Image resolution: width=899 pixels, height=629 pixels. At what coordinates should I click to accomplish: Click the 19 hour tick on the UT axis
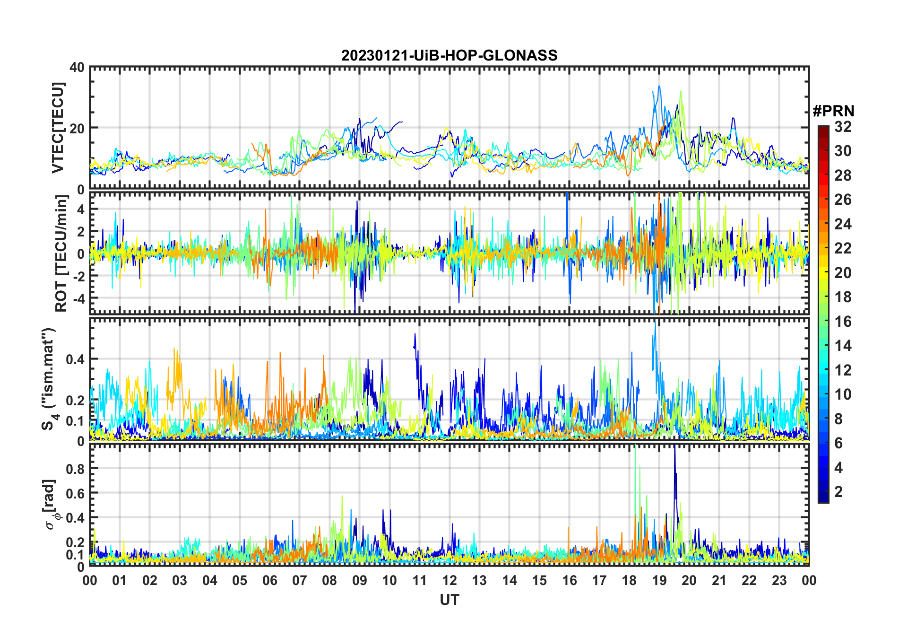click(659, 581)
